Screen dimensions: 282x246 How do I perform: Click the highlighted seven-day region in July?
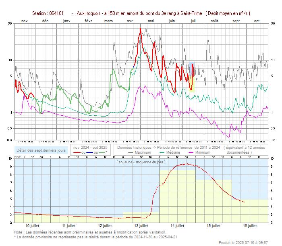pyautogui.click(x=192, y=77)
